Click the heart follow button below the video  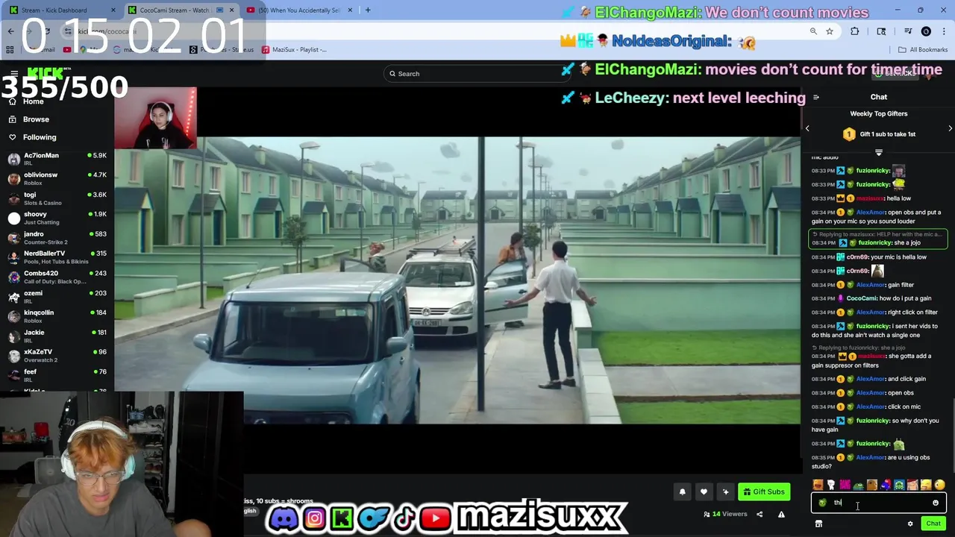coord(704,492)
